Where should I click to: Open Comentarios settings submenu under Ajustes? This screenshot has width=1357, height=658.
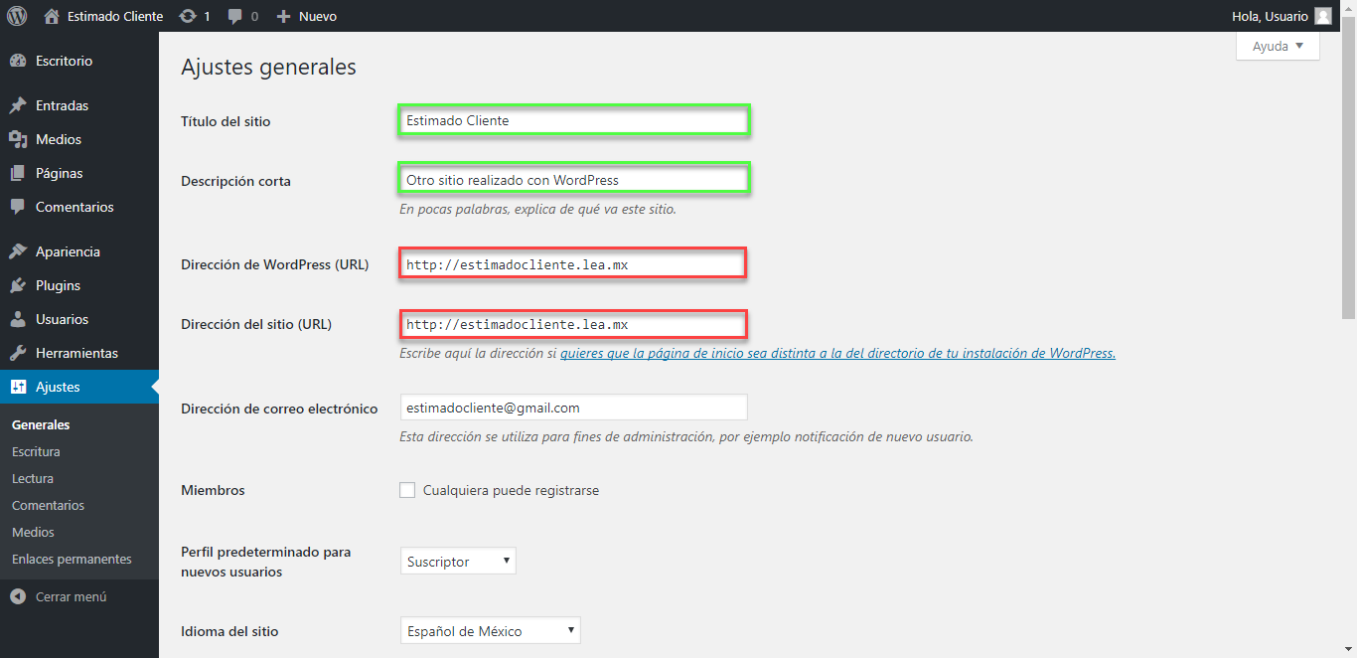tap(48, 505)
